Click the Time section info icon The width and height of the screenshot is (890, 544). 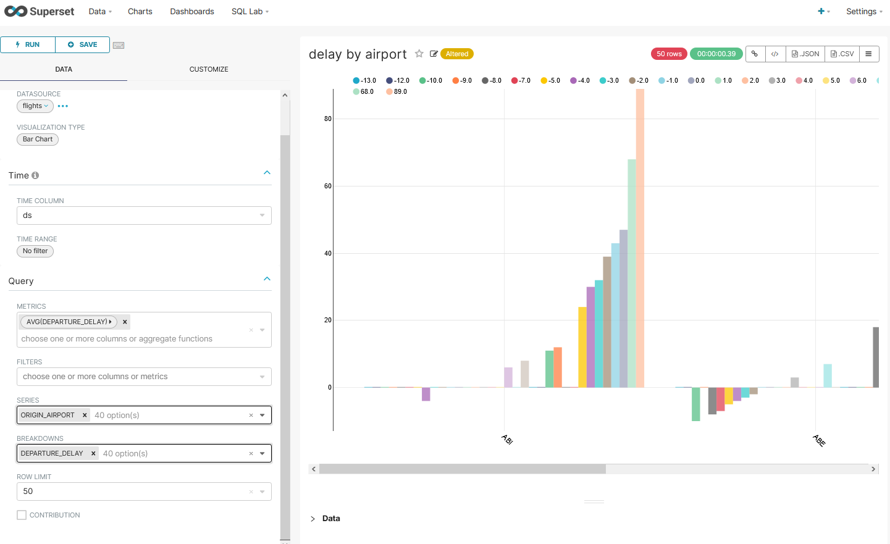click(35, 175)
